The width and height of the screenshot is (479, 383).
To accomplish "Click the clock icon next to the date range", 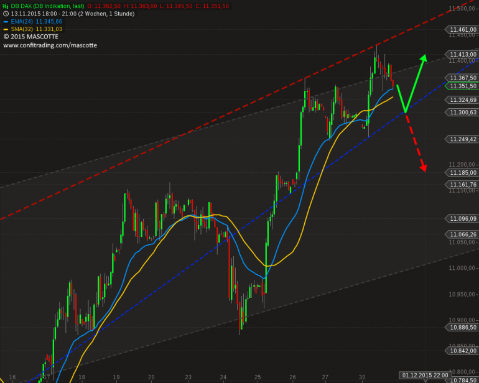I will click(6, 14).
